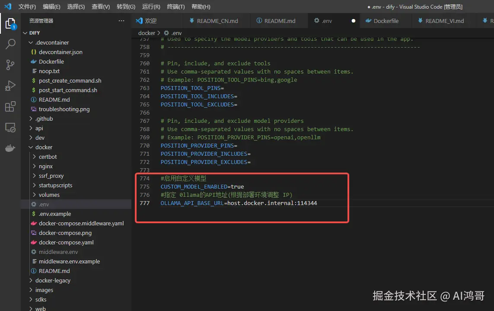Click the explorer more actions ellipsis
Image resolution: width=494 pixels, height=311 pixels.
tap(121, 21)
